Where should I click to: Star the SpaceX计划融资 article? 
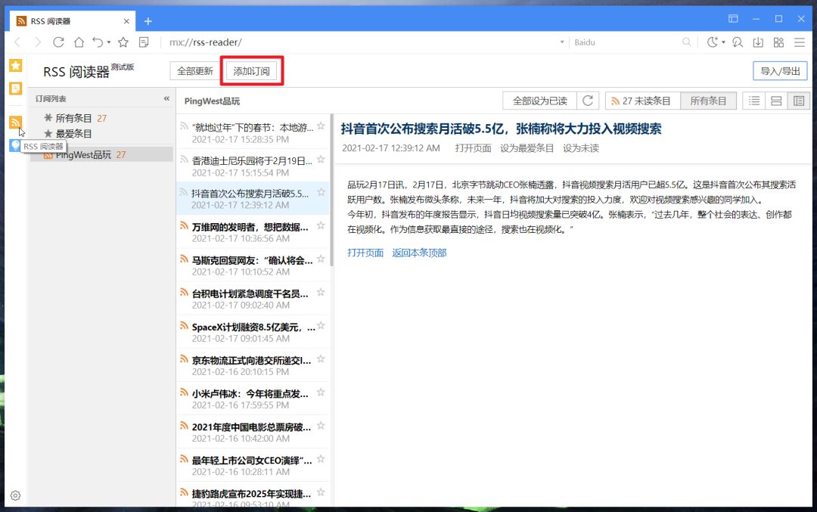click(x=321, y=325)
